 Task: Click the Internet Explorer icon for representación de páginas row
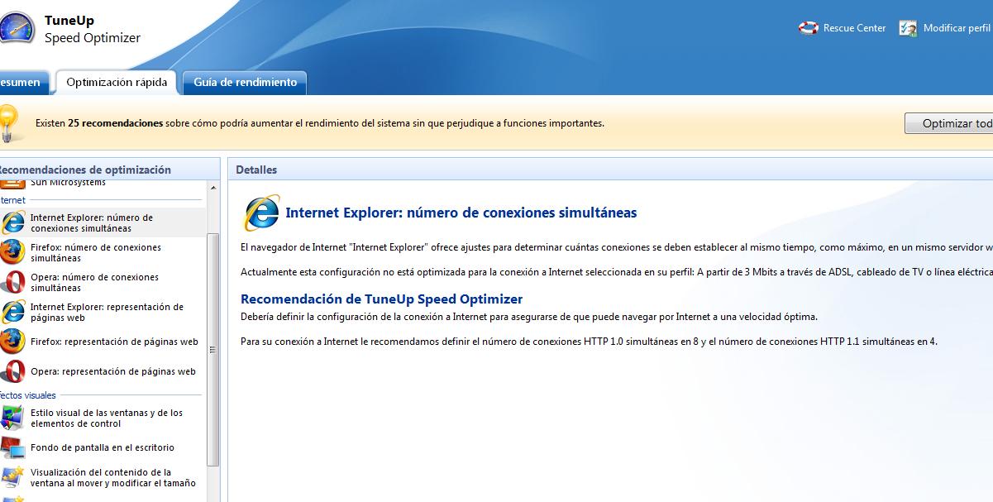click(12, 312)
